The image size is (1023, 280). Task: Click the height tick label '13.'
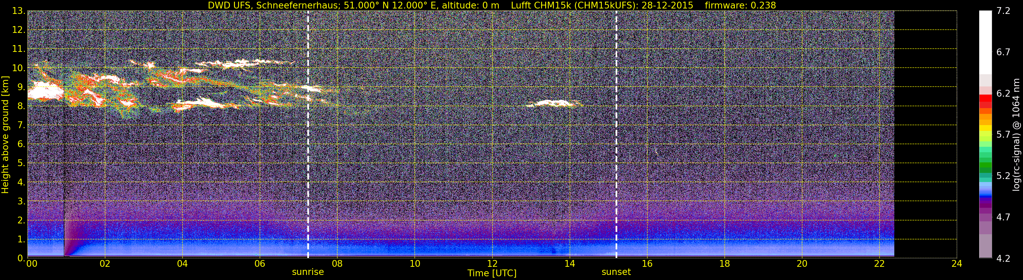pos(18,11)
